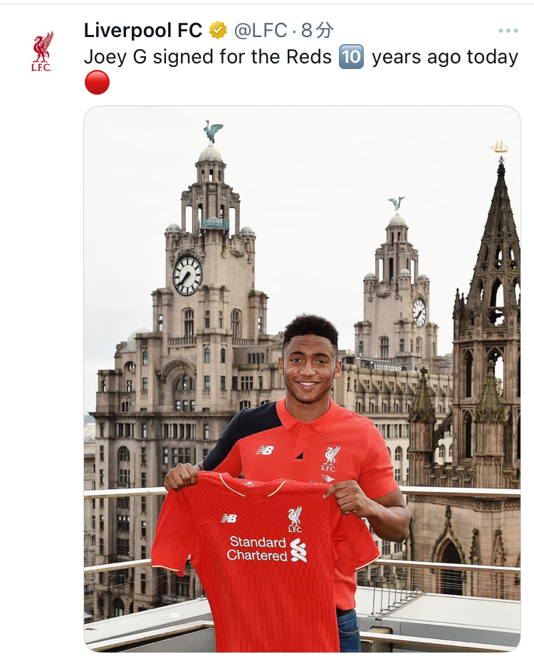Click the golden ship weathervane on spire
Viewport: 534px width, 656px height.
coord(499,147)
